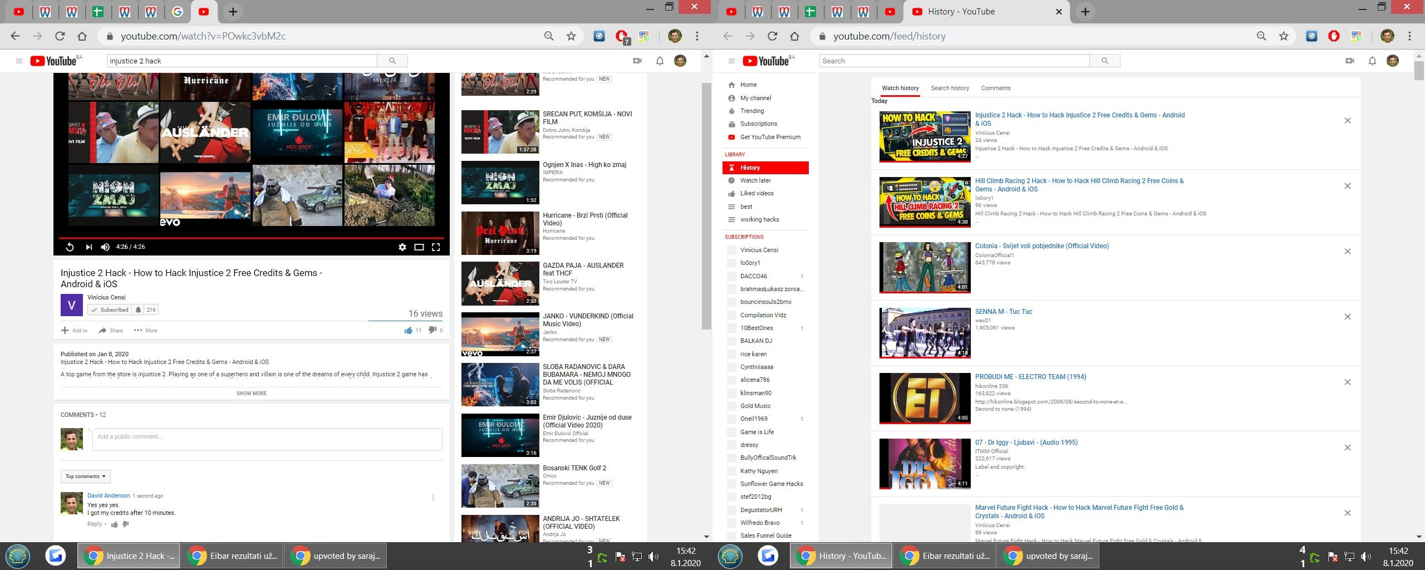Click the upload video icon in left window
The width and height of the screenshot is (1425, 570).
[x=637, y=61]
